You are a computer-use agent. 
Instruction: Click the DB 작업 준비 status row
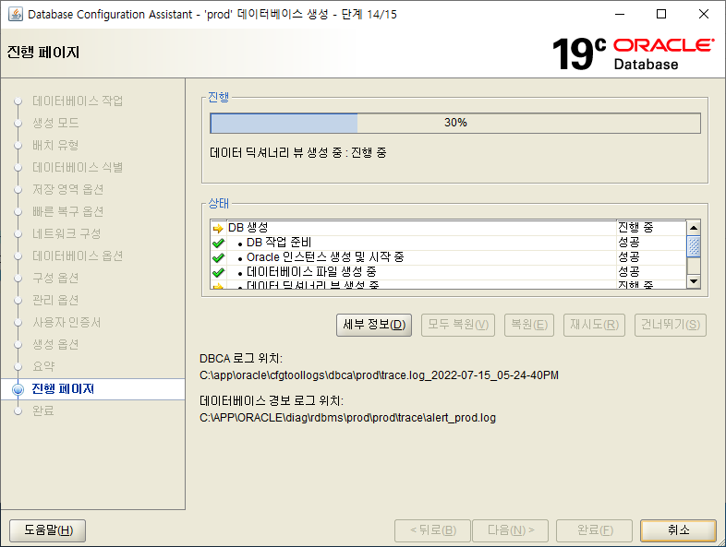point(448,243)
